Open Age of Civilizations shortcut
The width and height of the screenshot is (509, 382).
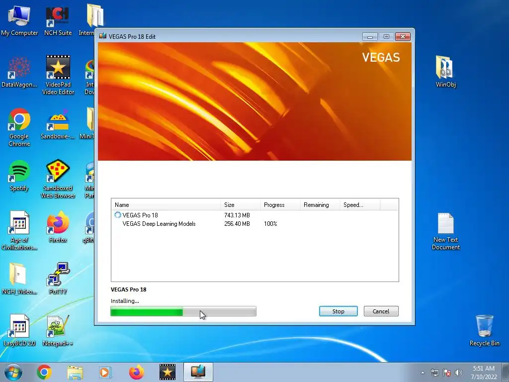point(19,231)
